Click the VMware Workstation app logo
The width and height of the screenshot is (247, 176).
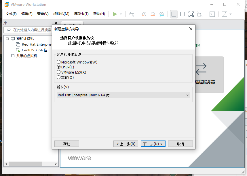(x=7, y=4)
